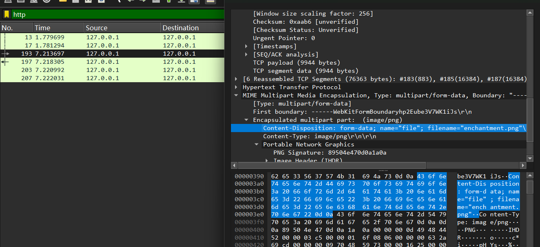Expand the Hypertext Transfer Protocol section
The height and width of the screenshot is (247, 540).
click(x=236, y=87)
